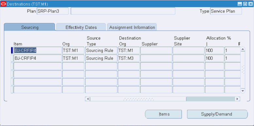Click Destination Org cell TST:M1
Viewport: 254px width, 126px height.
129,50
